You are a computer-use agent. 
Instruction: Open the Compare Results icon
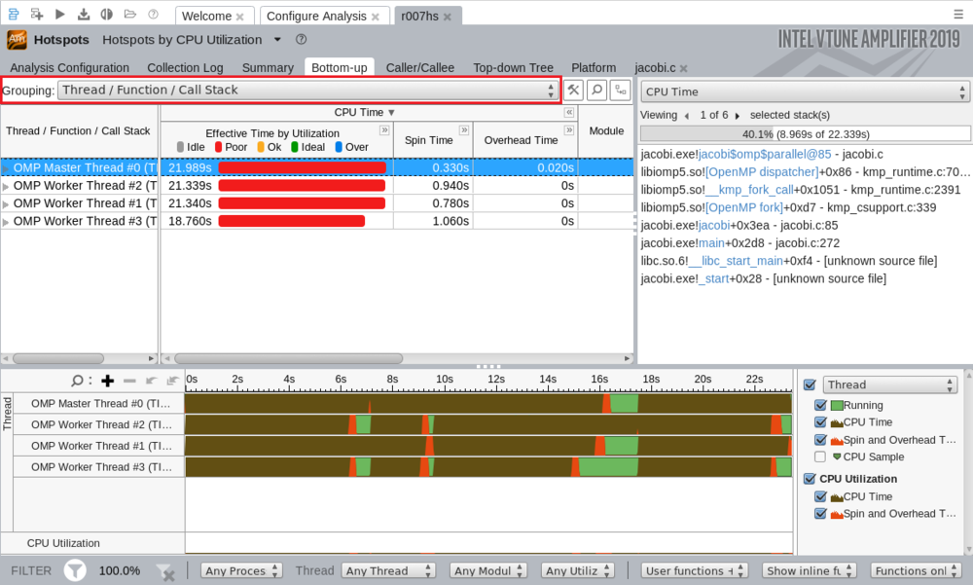pyautogui.click(x=105, y=15)
